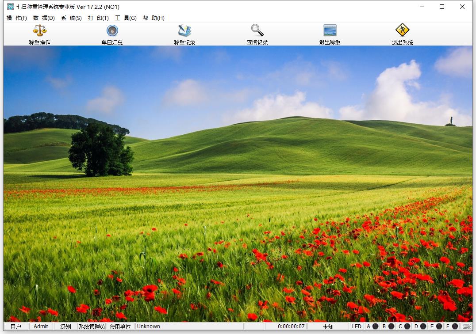Click the LED indicator F light

(x=455, y=326)
